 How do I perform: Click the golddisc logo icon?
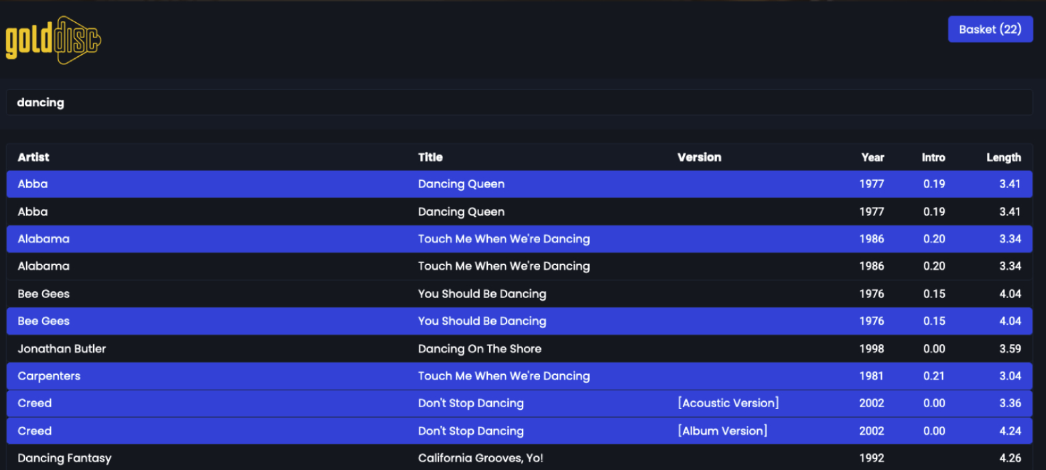click(54, 40)
